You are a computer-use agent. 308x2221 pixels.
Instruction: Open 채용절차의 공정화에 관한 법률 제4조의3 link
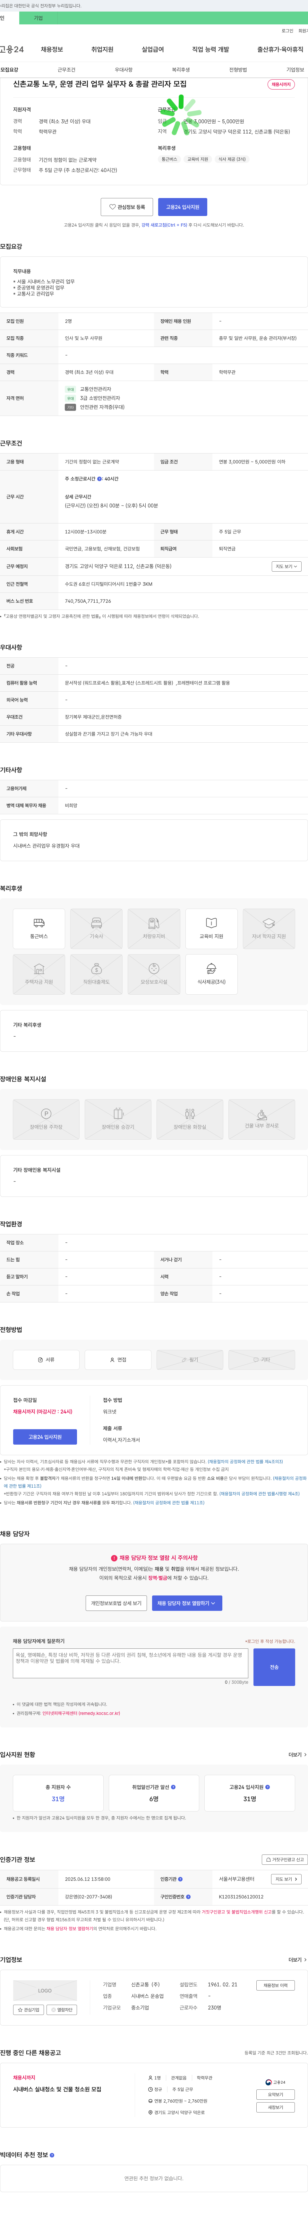(x=245, y=1461)
